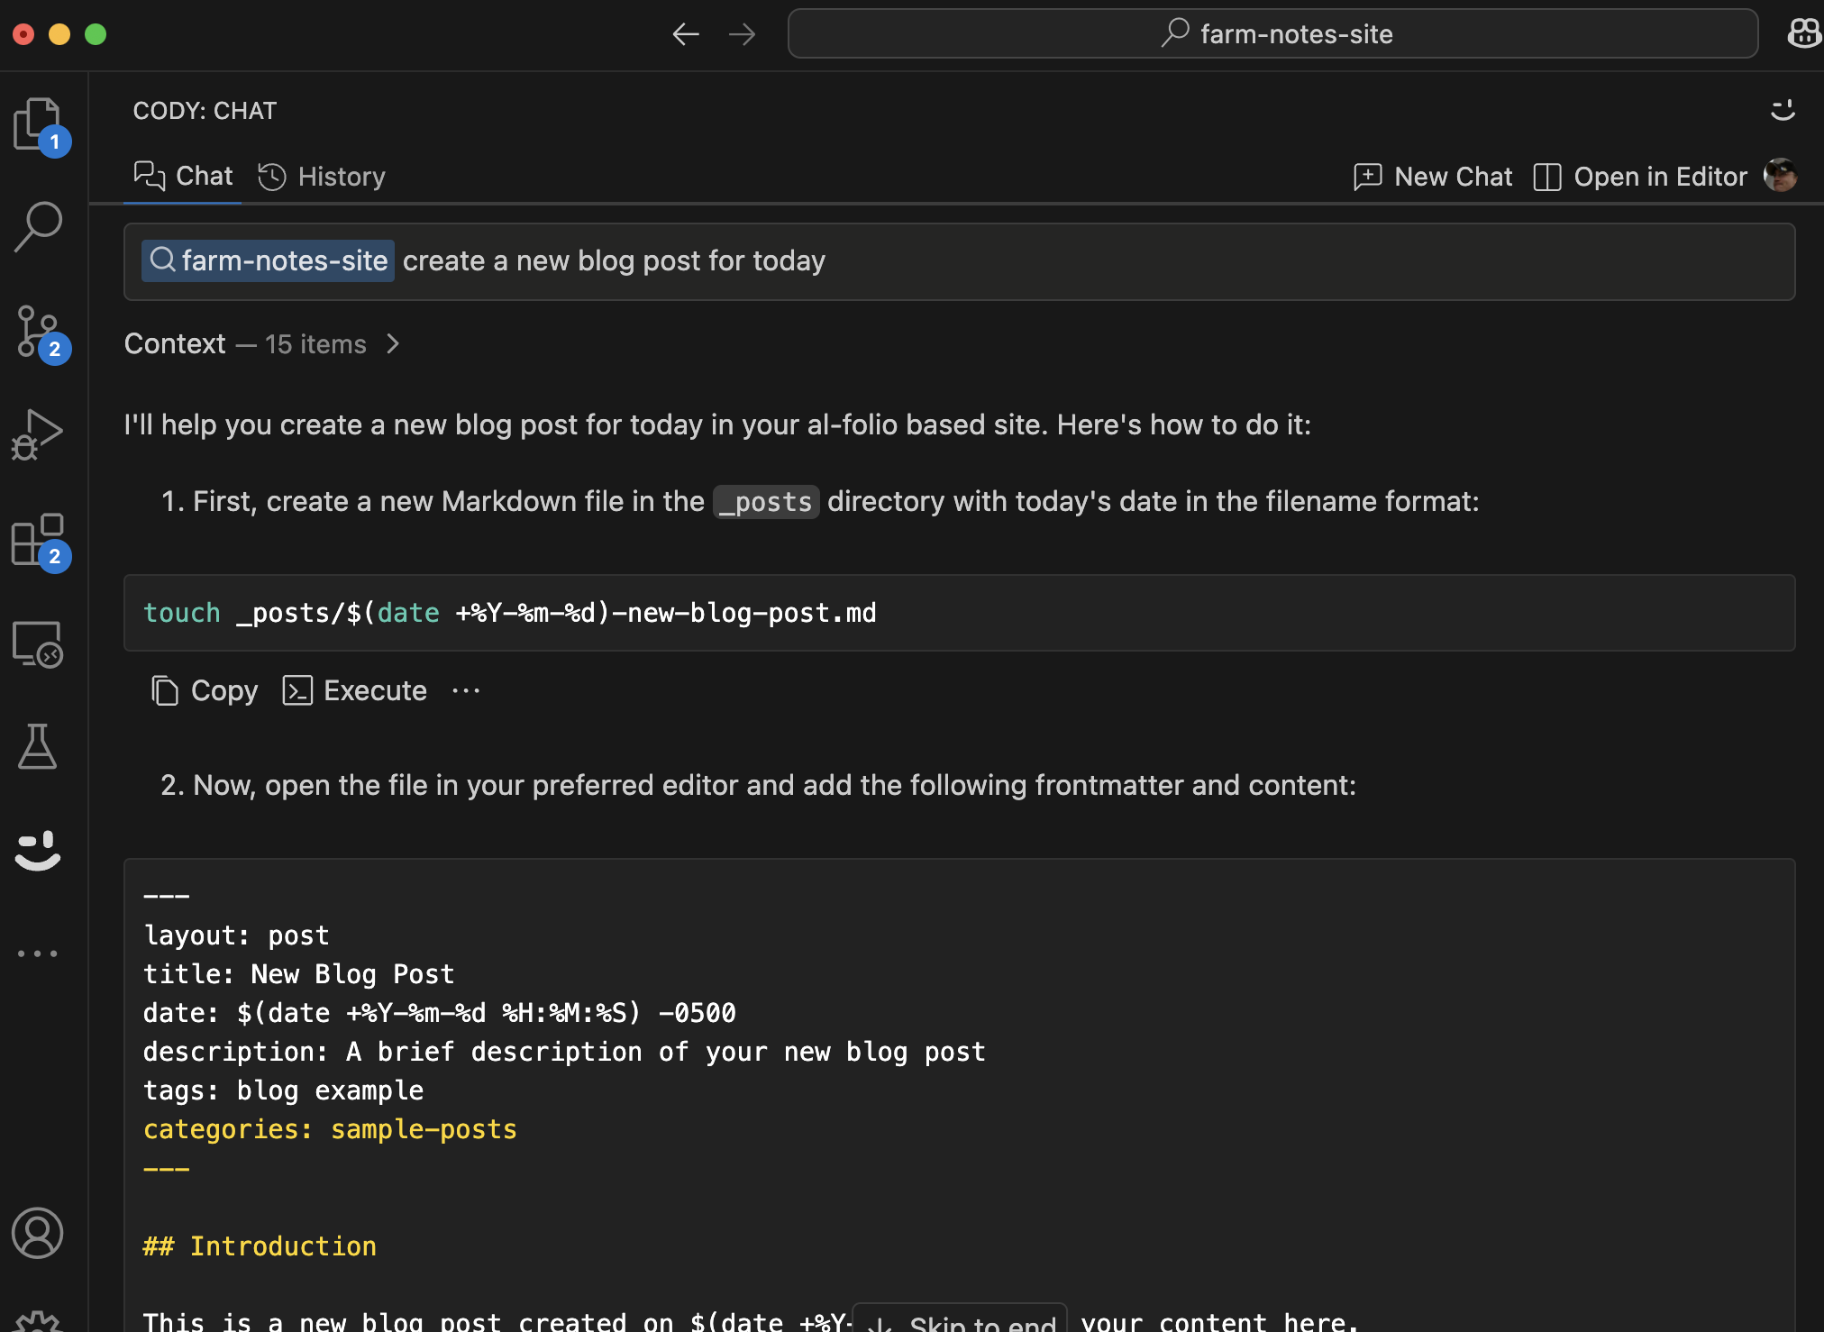Click the 'title: New Blog Post' line
1824x1332 pixels.
[x=298, y=974]
